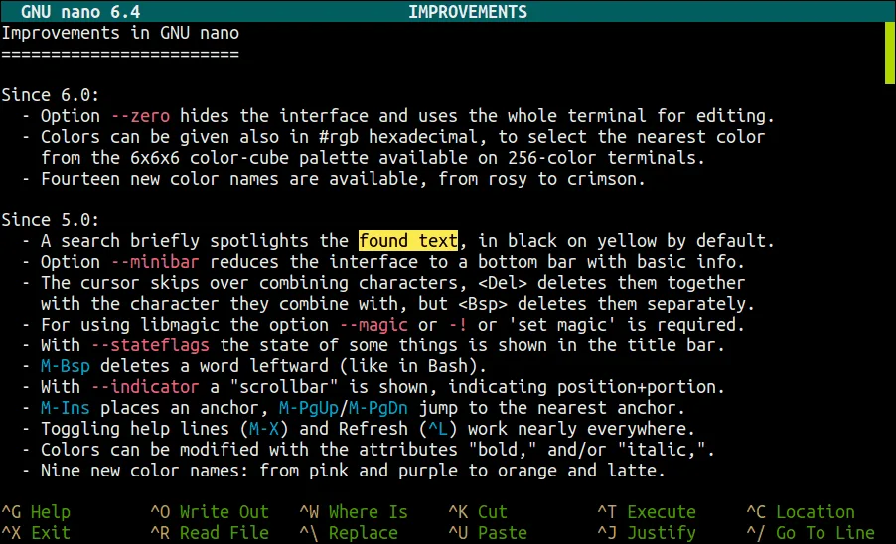This screenshot has height=544, width=896.
Task: Click the GNU nano 6.4 title text
Action: tap(80, 12)
